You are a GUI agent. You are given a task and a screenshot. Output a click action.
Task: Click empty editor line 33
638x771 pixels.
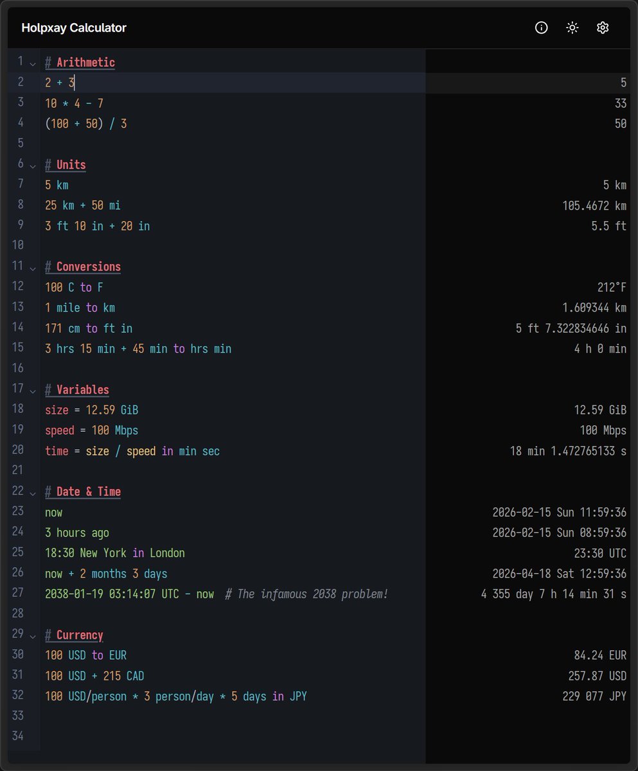coord(233,716)
